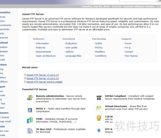This screenshot has width=161, height=138.
Task: Click the HIPAA Compliant feature text
Action: coord(130,97)
